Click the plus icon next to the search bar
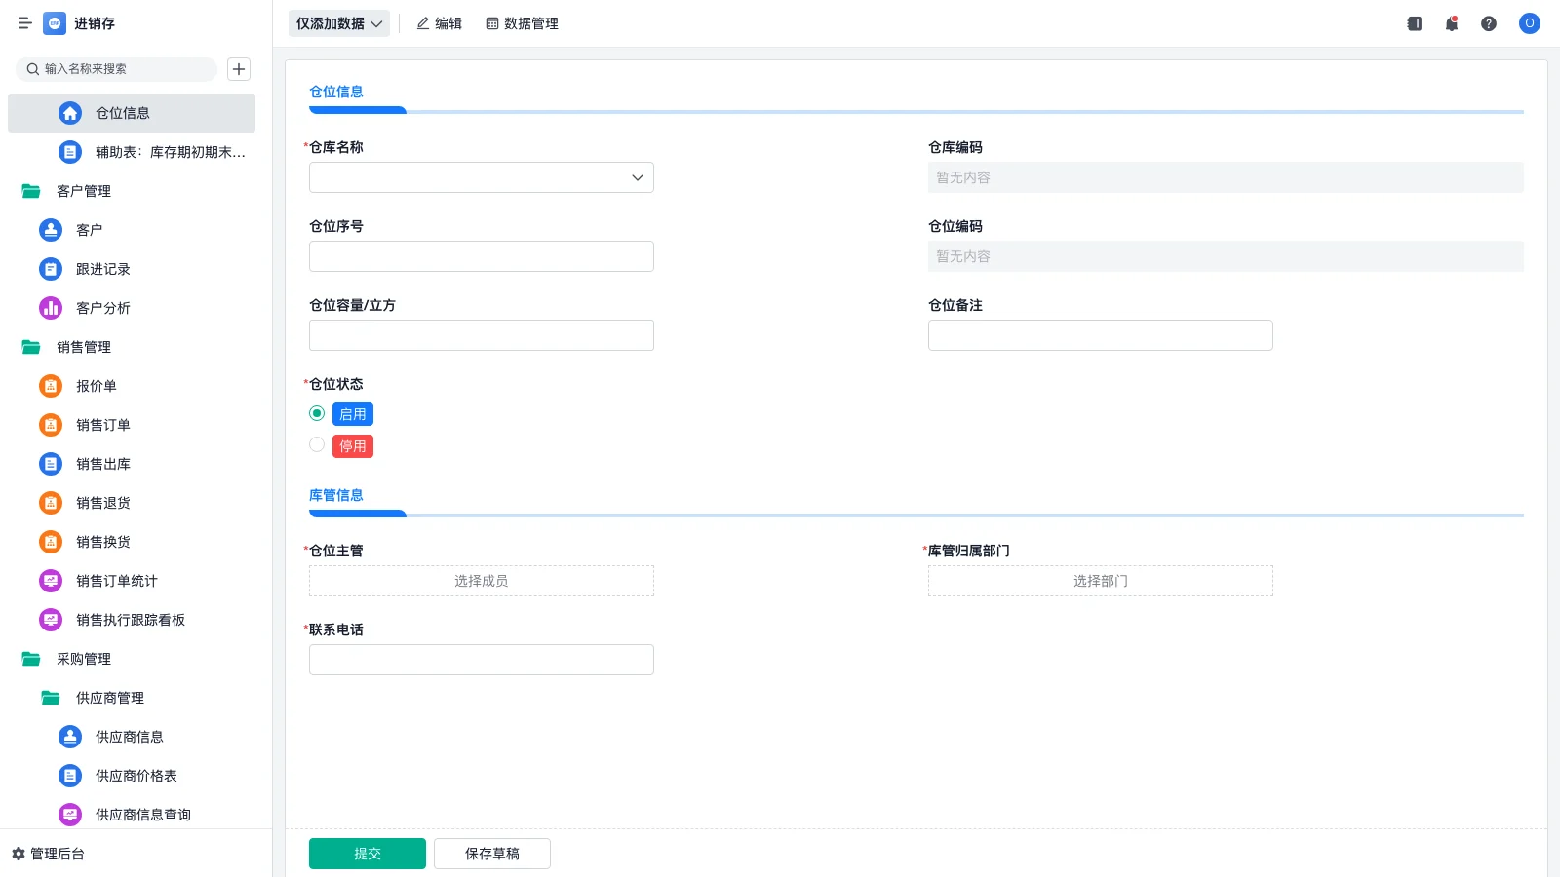 tap(239, 68)
